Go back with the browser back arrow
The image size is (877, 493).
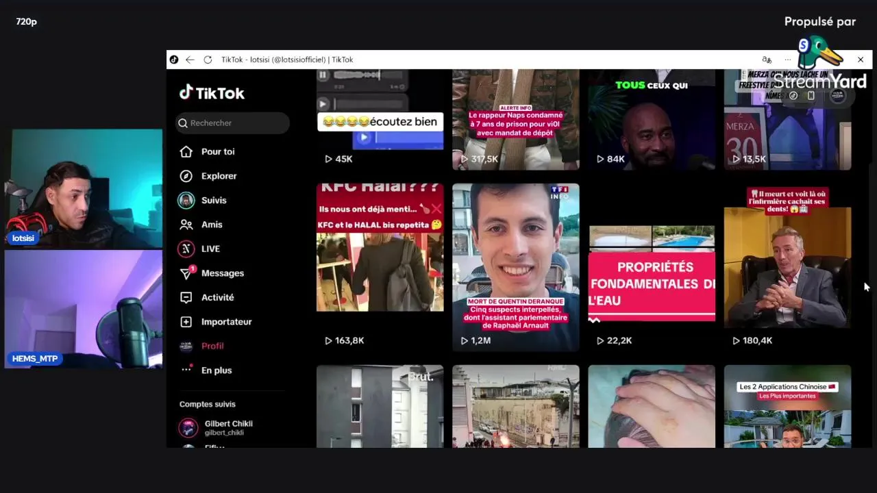190,60
